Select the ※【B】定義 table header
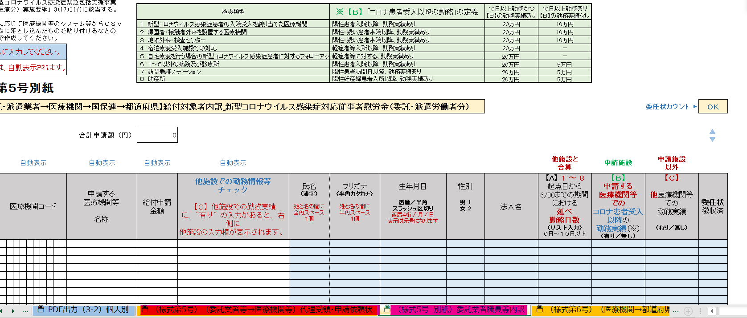 [407, 12]
